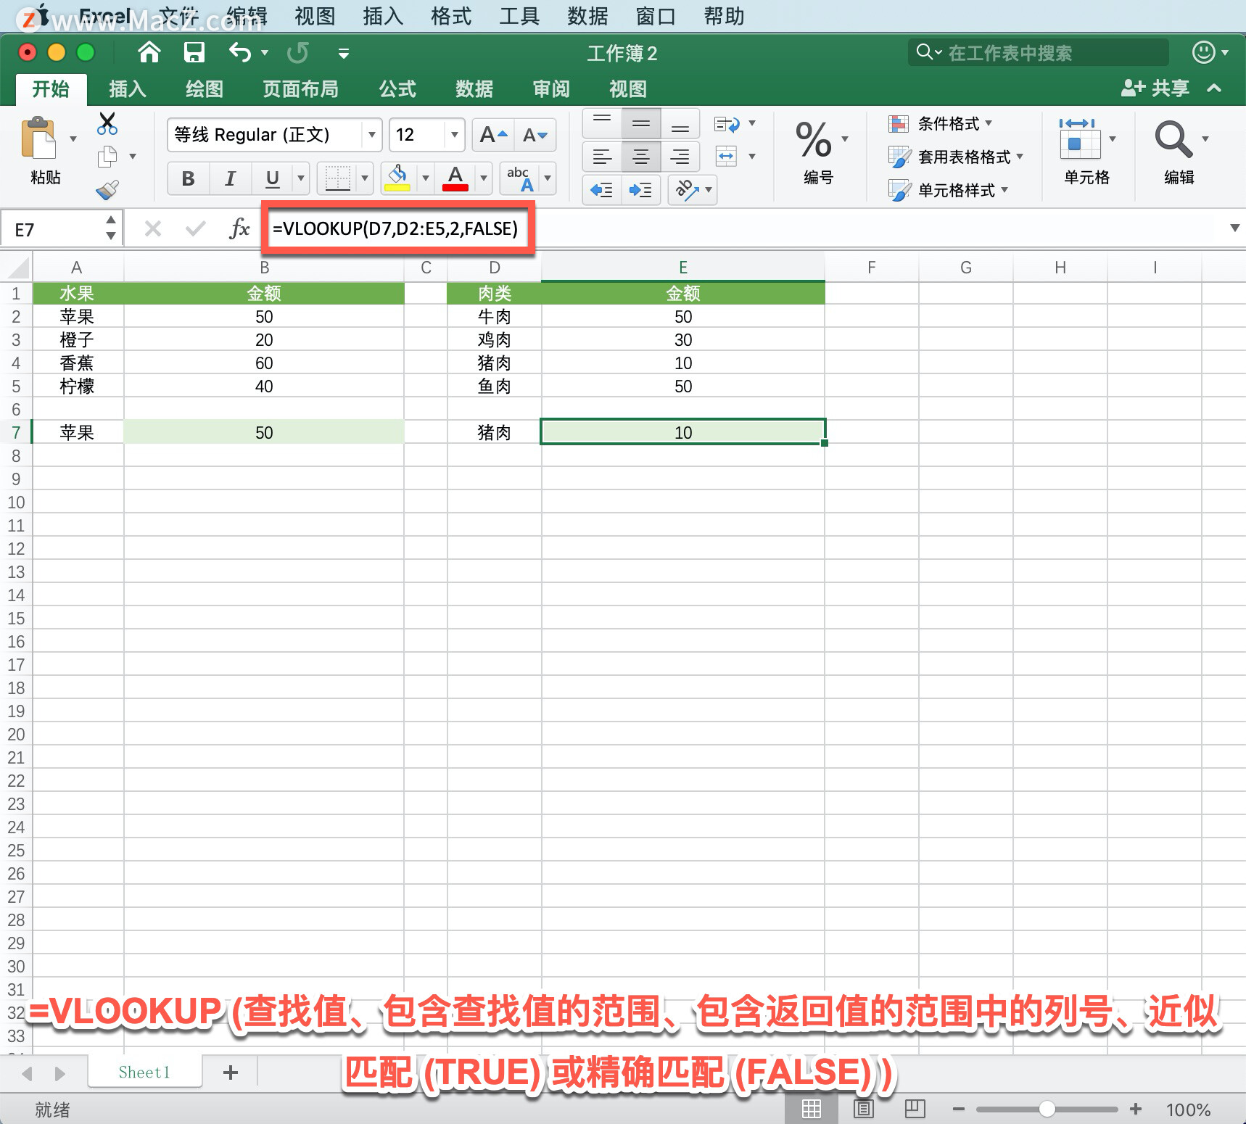Image resolution: width=1246 pixels, height=1124 pixels.
Task: Open the 帮助 menu in menu bar
Action: click(724, 16)
